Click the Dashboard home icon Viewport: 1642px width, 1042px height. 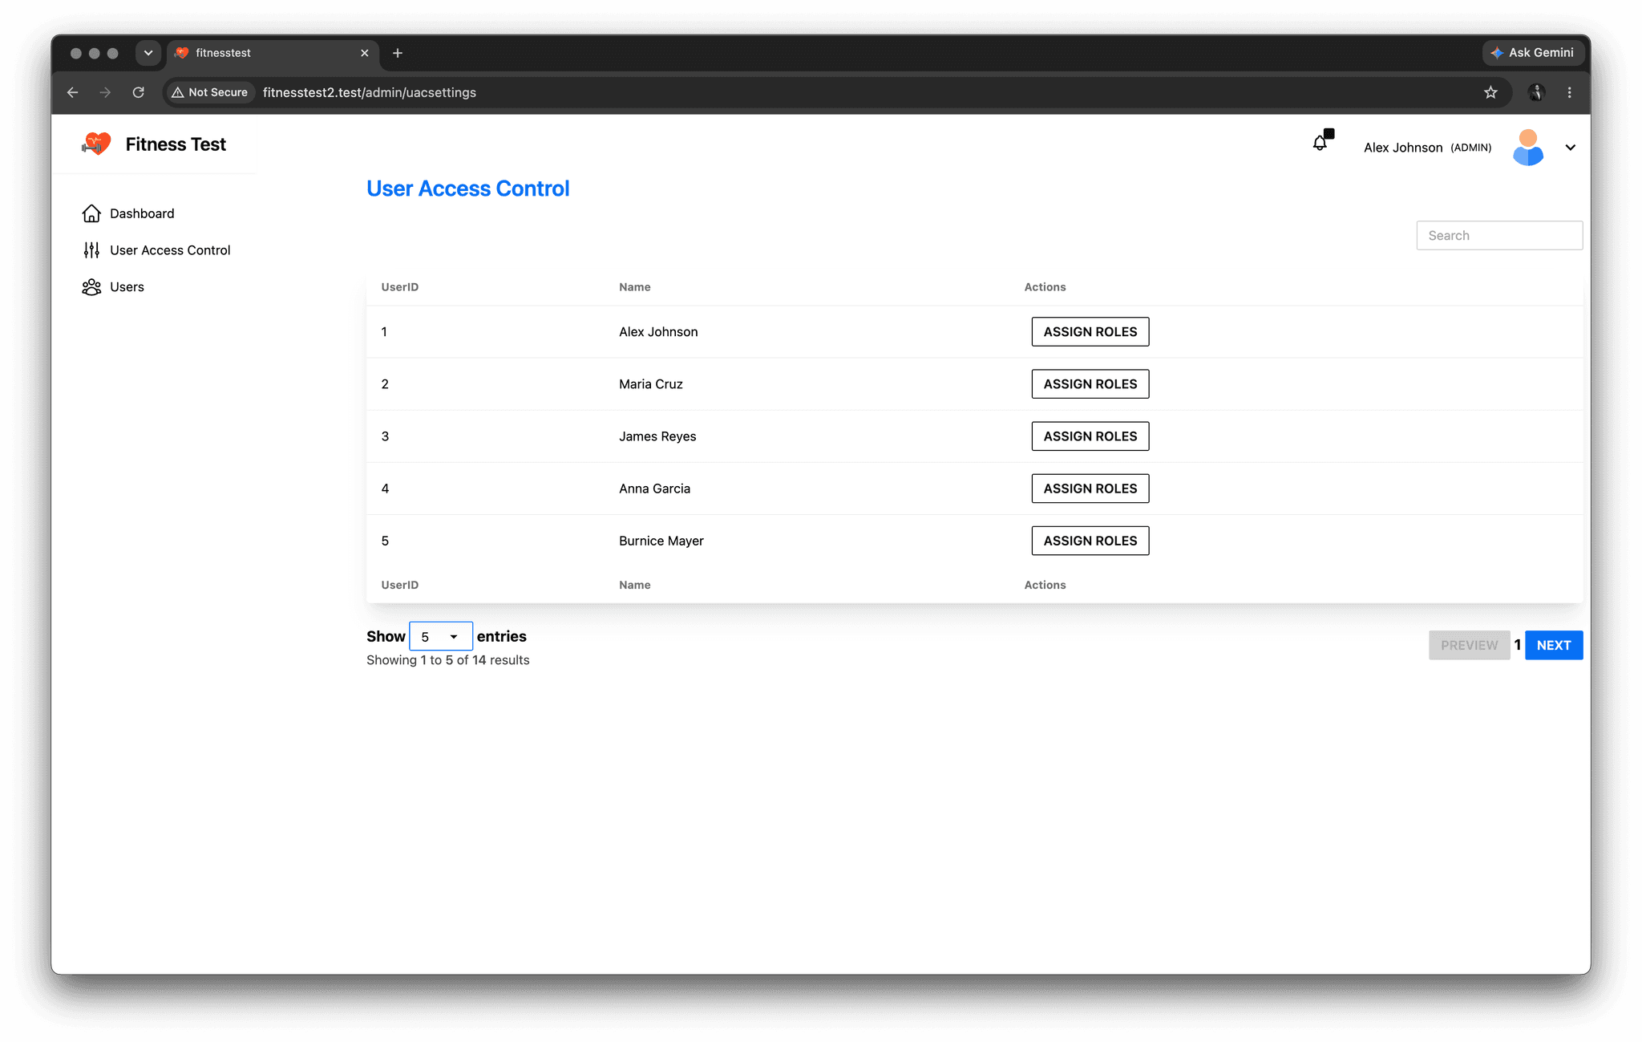[x=91, y=213]
